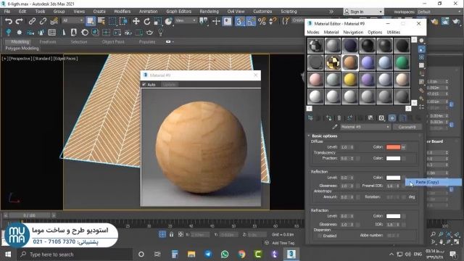Open the Modifiers menu
Viewport: 464px width, 261px height.
tap(123, 12)
